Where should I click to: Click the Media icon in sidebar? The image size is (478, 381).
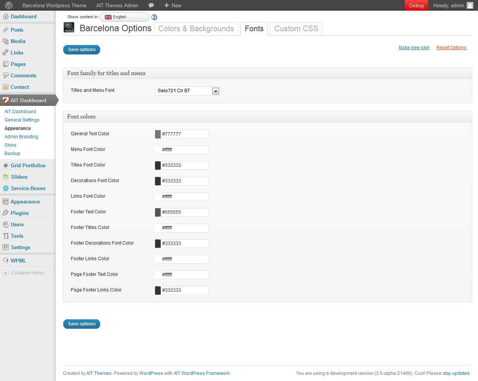click(x=6, y=41)
